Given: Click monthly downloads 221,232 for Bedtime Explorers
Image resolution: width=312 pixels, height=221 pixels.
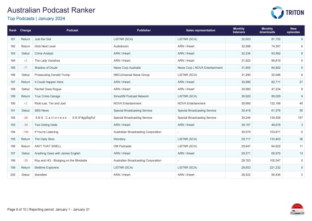Looking at the screenshot, I should click(x=275, y=168).
